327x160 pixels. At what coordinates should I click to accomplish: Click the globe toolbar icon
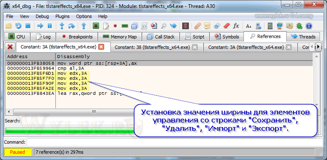[x=280, y=26]
